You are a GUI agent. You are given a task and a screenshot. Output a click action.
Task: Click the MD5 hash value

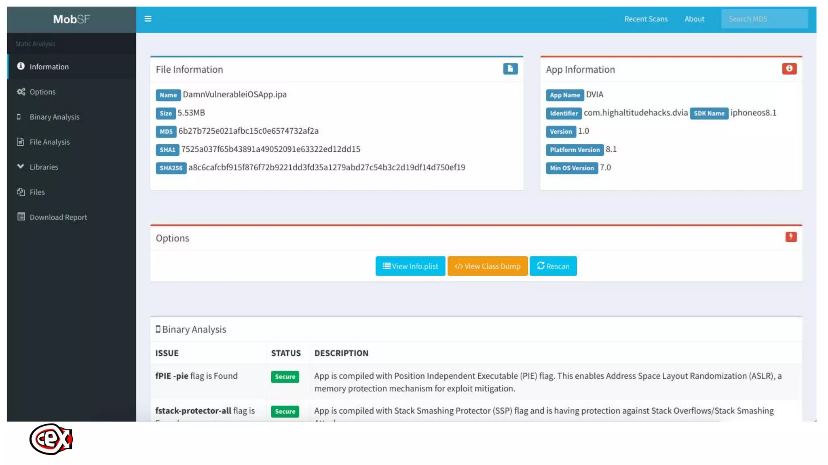[x=248, y=131]
